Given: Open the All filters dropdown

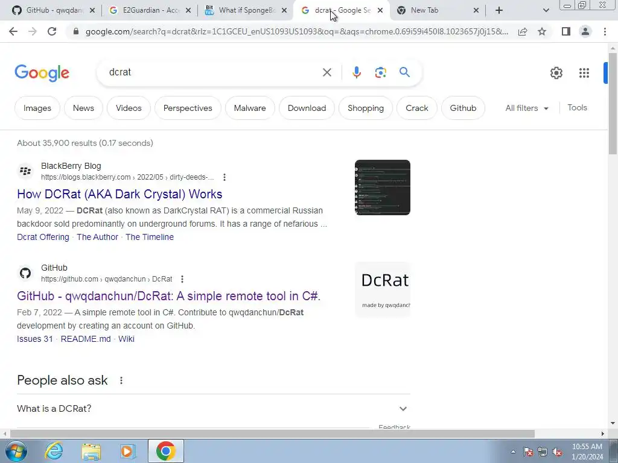Looking at the screenshot, I should 527,108.
